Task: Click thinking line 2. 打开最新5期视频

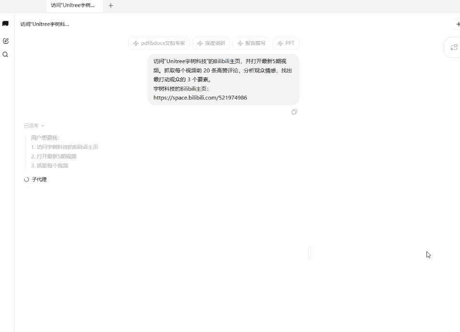Action: coord(54,156)
